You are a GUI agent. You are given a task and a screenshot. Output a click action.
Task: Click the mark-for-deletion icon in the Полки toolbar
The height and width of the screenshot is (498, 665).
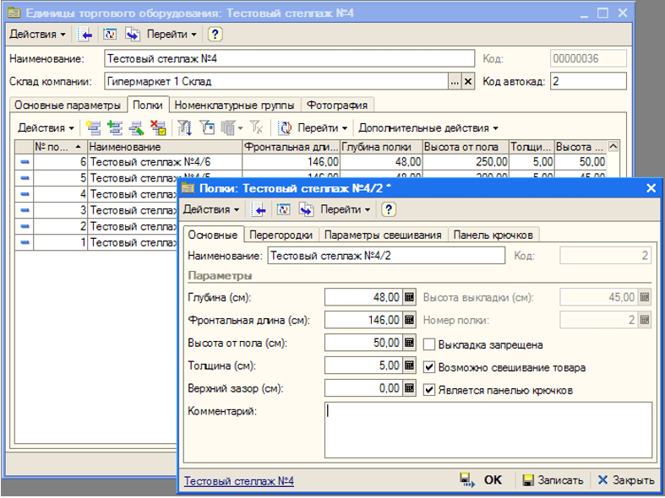point(158,128)
